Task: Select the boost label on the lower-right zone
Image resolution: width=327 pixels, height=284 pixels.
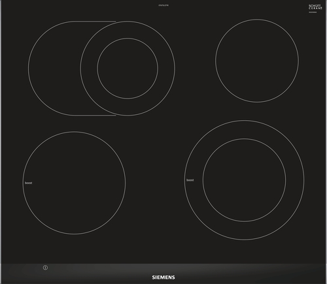Action: pos(190,180)
